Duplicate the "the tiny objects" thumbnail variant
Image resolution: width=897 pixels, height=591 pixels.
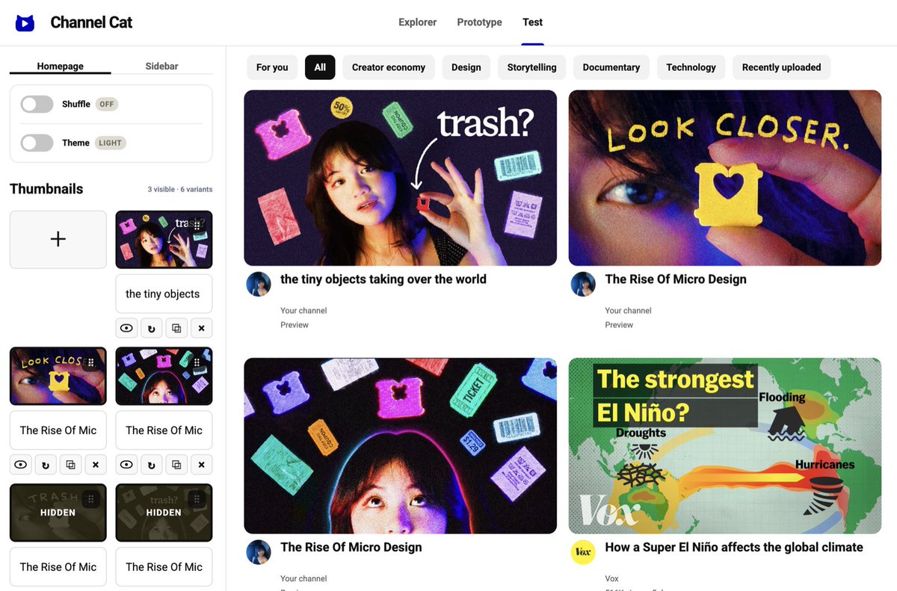coord(176,328)
